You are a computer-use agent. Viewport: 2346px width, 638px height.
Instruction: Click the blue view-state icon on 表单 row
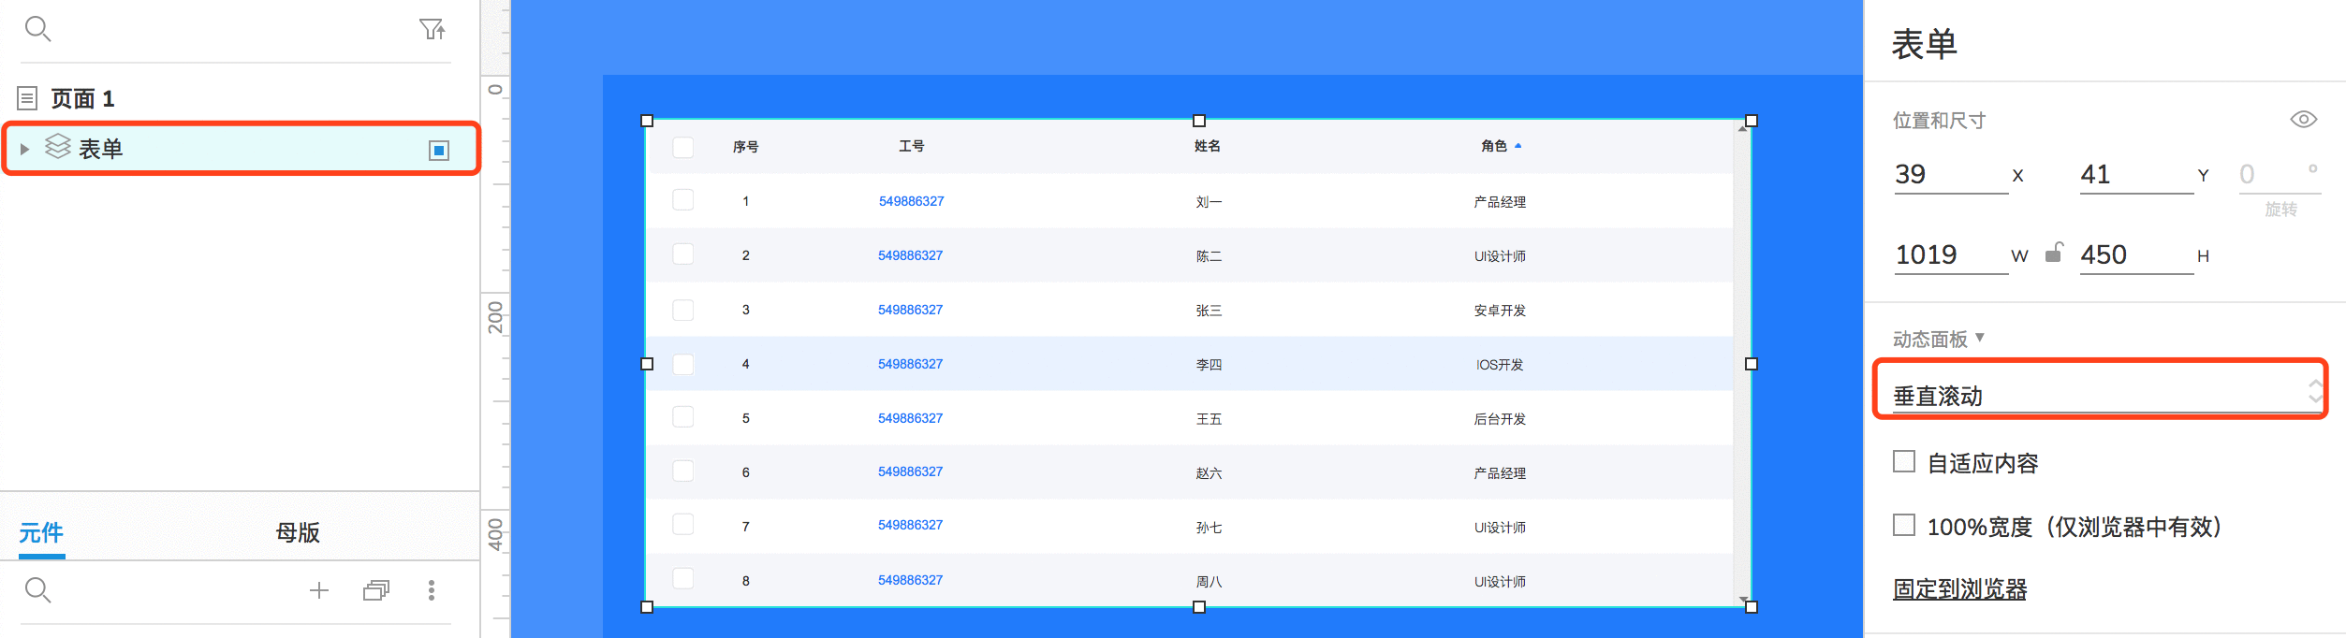pos(439,150)
